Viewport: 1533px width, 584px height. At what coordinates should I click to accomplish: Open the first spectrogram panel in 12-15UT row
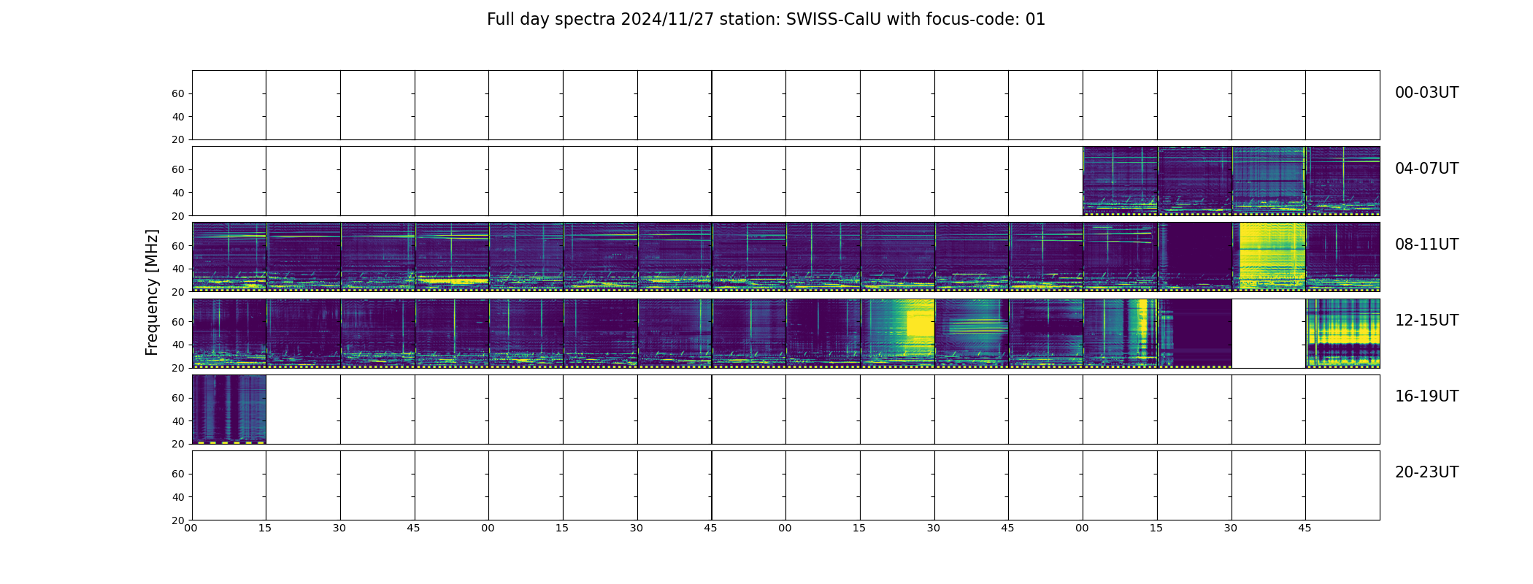(x=229, y=333)
